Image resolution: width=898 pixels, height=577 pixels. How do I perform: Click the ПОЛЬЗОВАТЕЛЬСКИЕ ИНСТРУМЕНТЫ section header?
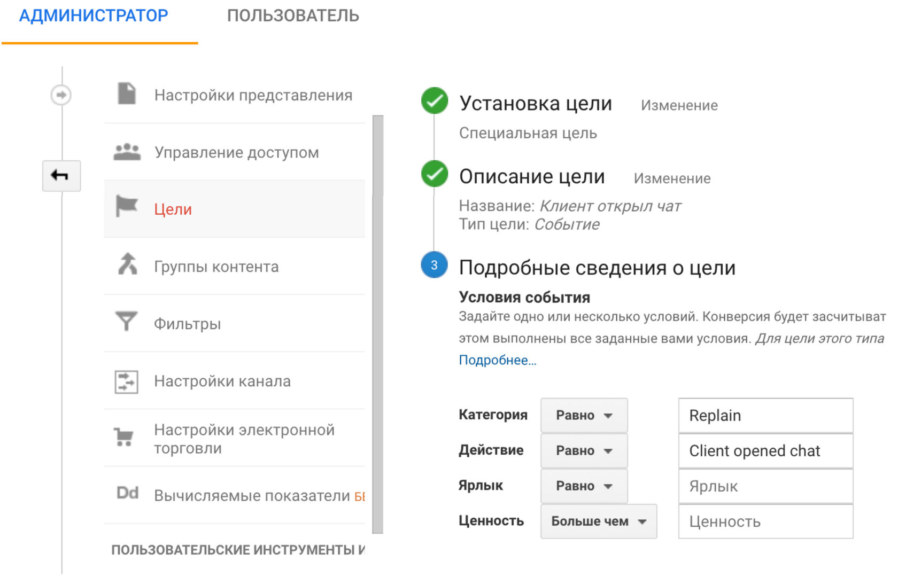pos(238,550)
